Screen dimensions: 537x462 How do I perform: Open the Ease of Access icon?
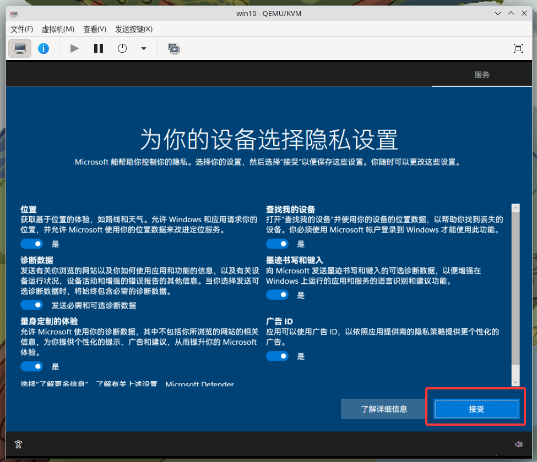[x=19, y=444]
